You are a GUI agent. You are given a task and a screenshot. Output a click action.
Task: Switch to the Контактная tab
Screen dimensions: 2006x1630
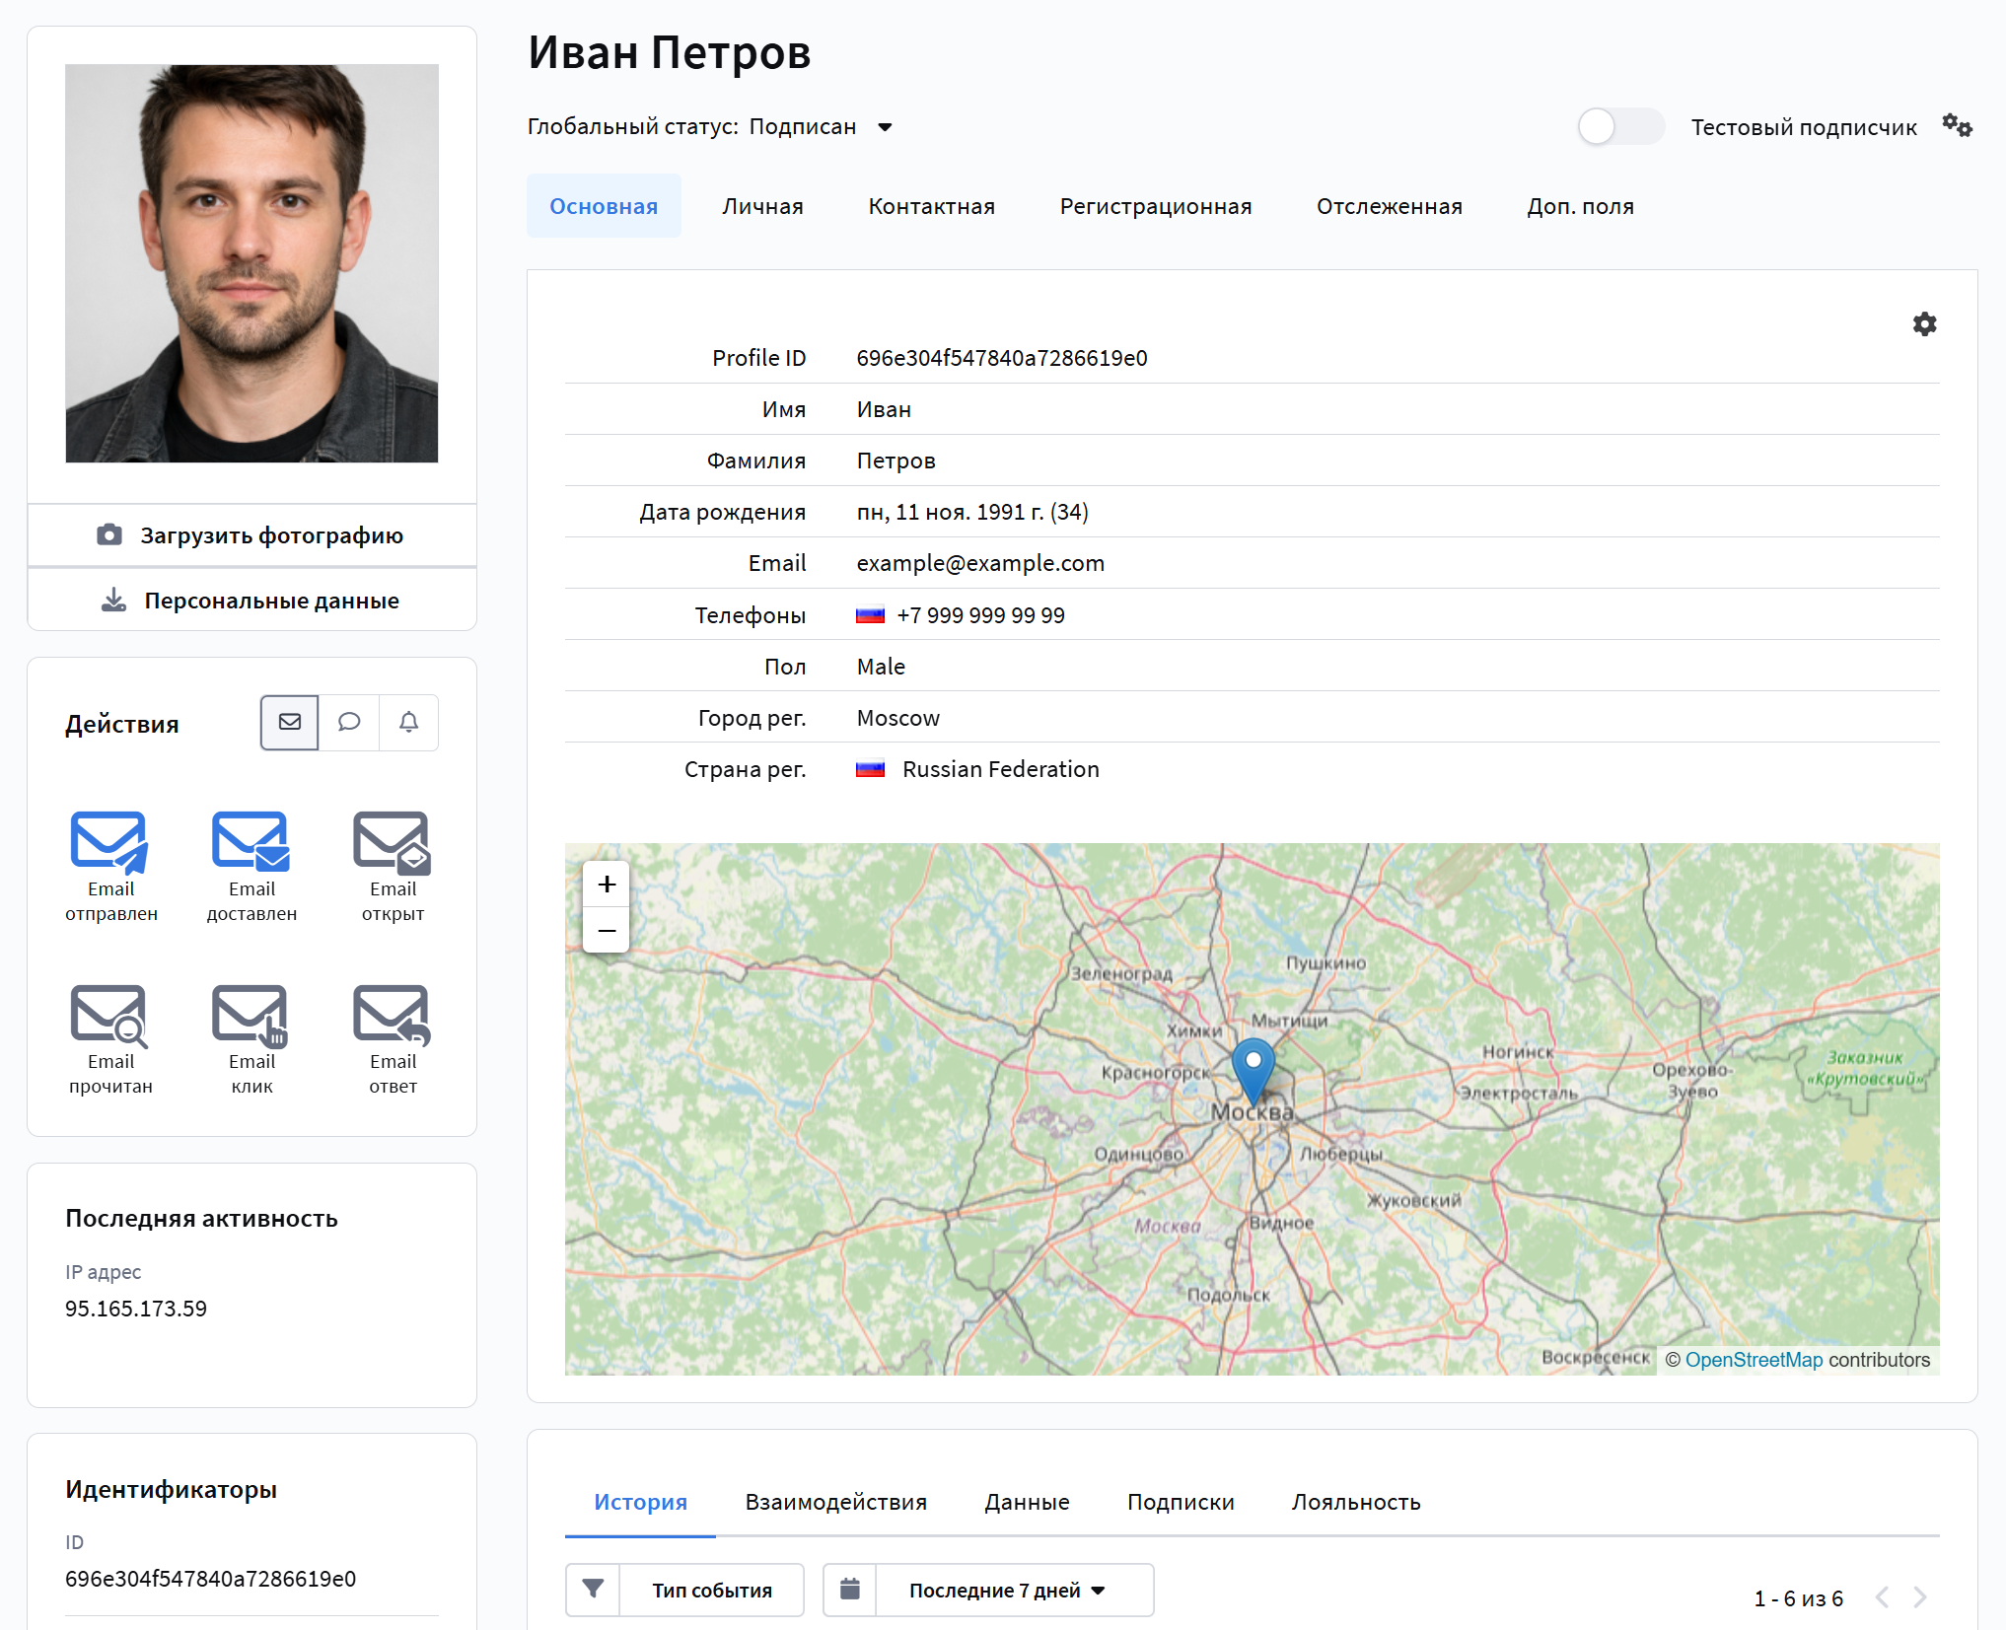coord(931,206)
